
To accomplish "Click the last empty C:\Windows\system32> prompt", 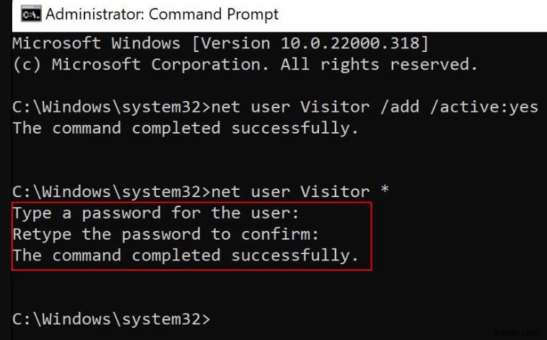I will pos(110,319).
